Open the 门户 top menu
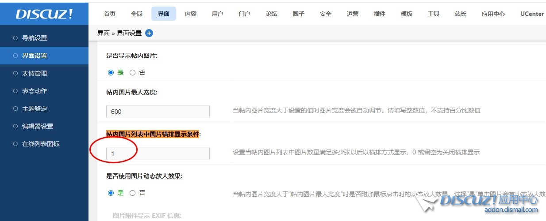This screenshot has height=221, width=546. click(x=245, y=14)
